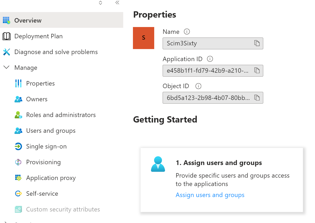Open the Self-service settings
The image size is (315, 223).
coord(42,194)
